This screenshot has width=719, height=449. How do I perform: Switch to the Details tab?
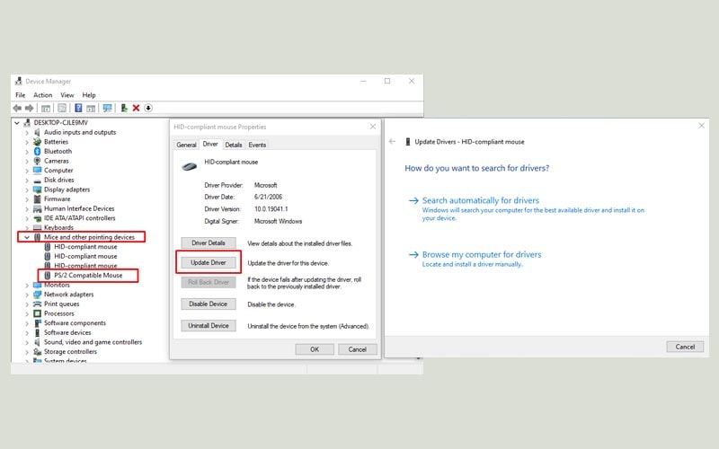[234, 145]
